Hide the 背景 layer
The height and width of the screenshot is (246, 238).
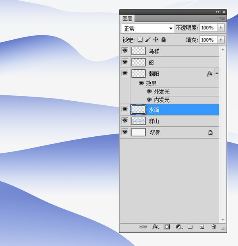125,132
